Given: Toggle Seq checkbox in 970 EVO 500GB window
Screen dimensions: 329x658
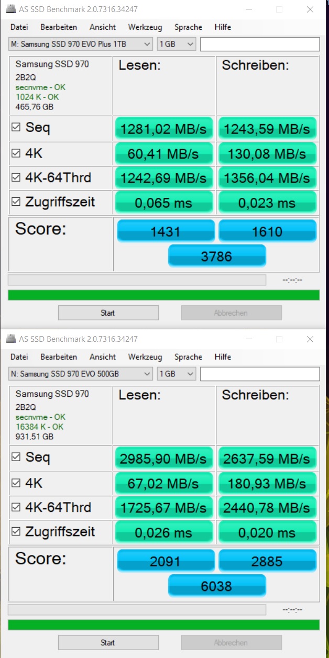Looking at the screenshot, I should click(16, 457).
